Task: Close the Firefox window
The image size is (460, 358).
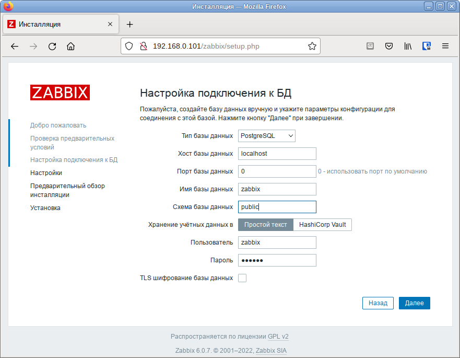Action: pos(452,6)
